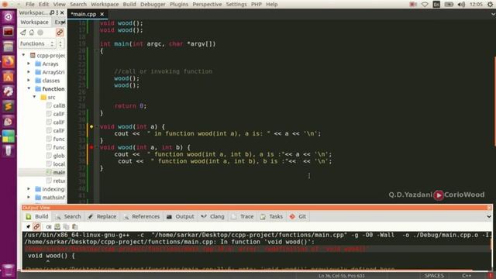Click the word-wrap icon in build toolbar
The image size is (496, 279).
tap(48, 227)
